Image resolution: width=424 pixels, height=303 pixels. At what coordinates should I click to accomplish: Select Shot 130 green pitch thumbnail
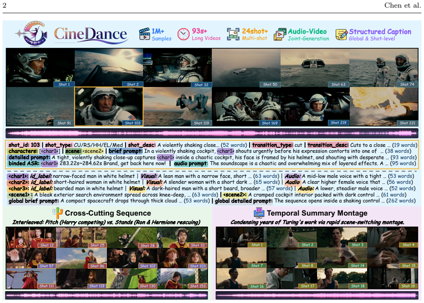(x=132, y=279)
